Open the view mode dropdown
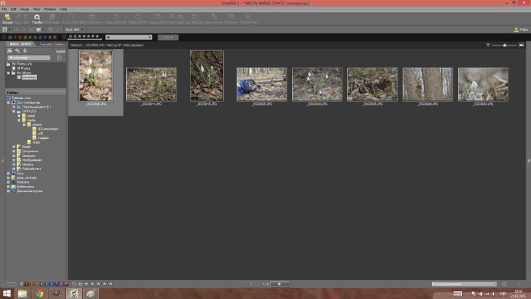This screenshot has height=299, width=531. [7, 30]
